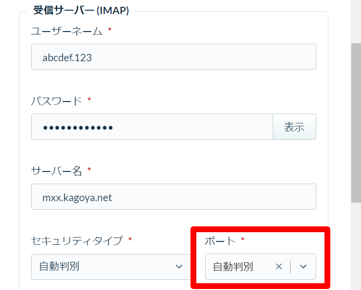The image size is (361, 290).
Task: Click the サーバー名 label
Action: click(x=57, y=171)
